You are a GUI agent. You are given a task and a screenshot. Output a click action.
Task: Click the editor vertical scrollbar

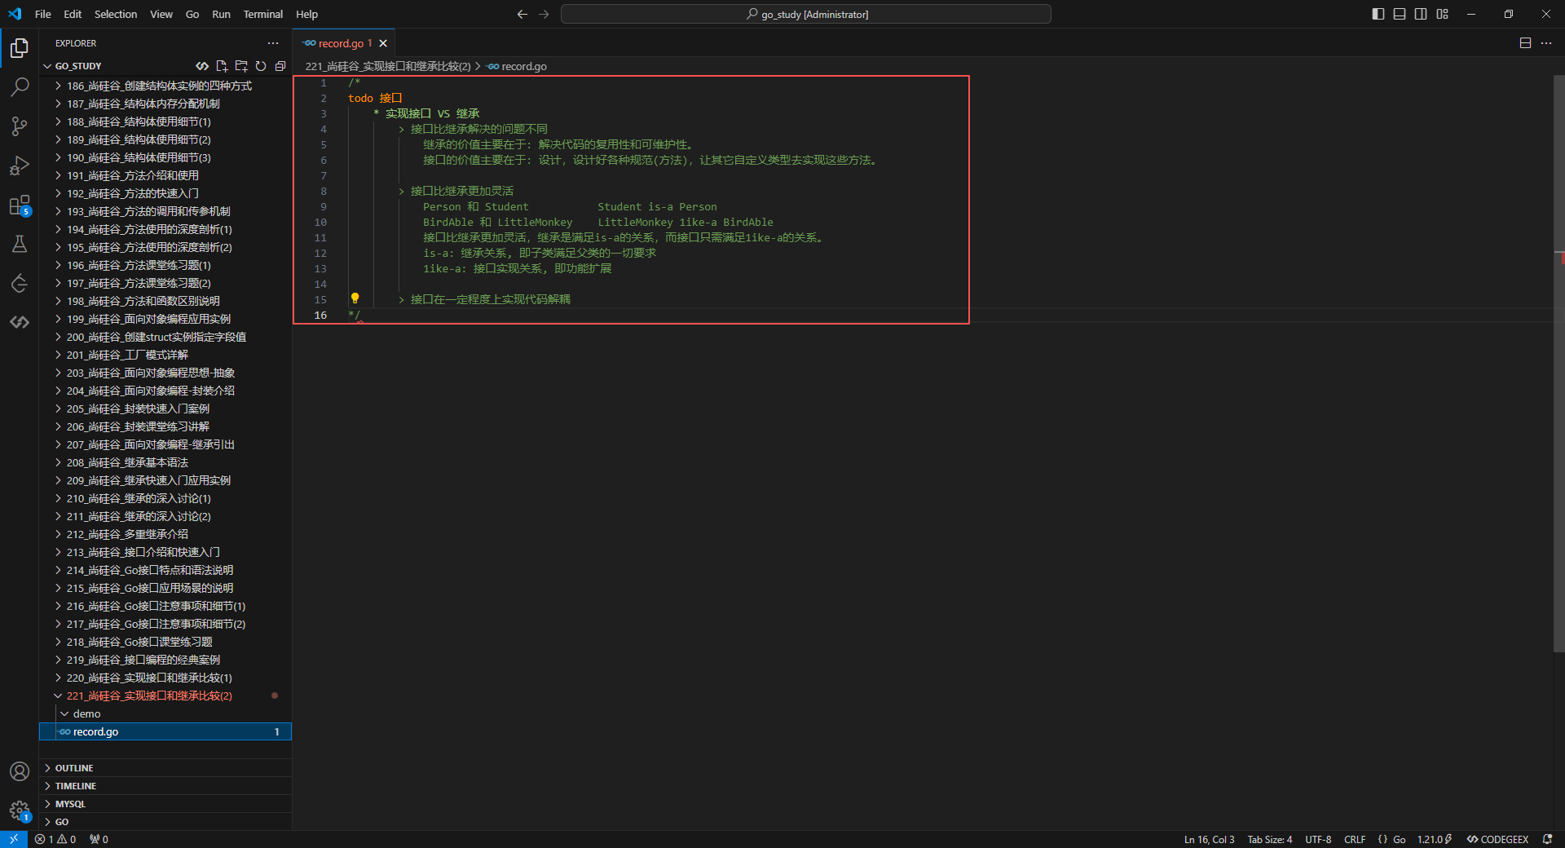pyautogui.click(x=1558, y=364)
